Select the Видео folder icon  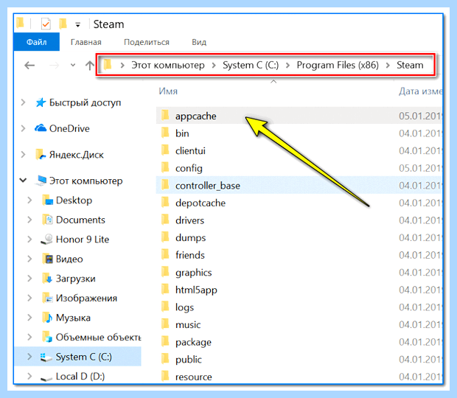pyautogui.click(x=48, y=259)
